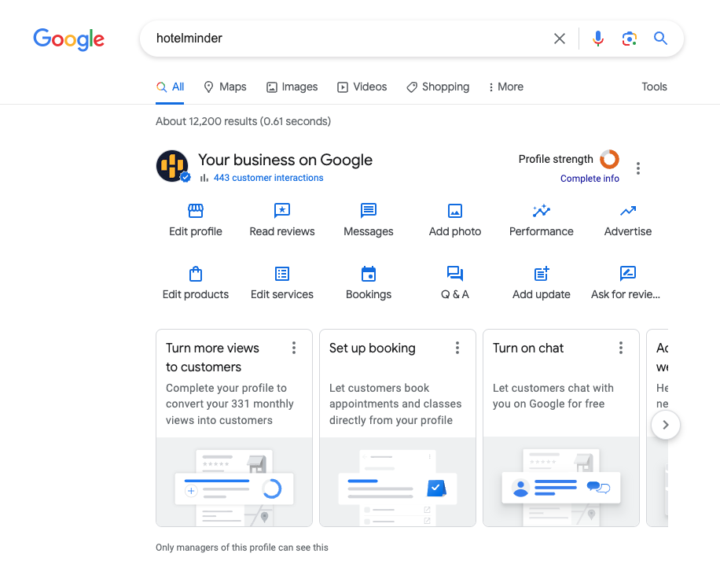Expand the More search categories menu

[x=505, y=87]
